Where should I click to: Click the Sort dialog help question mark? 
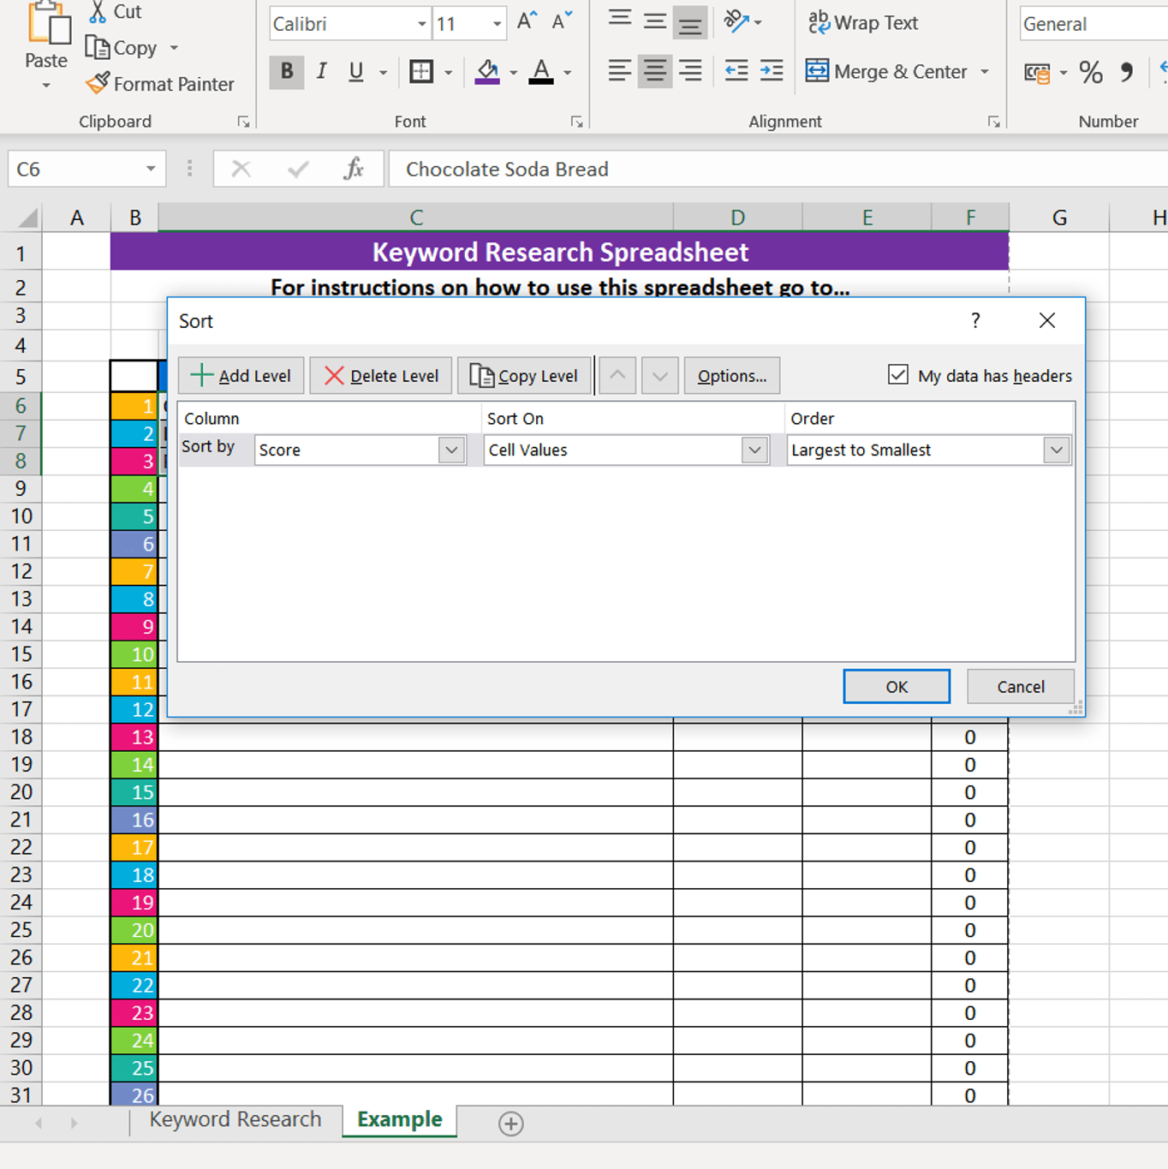tap(975, 320)
